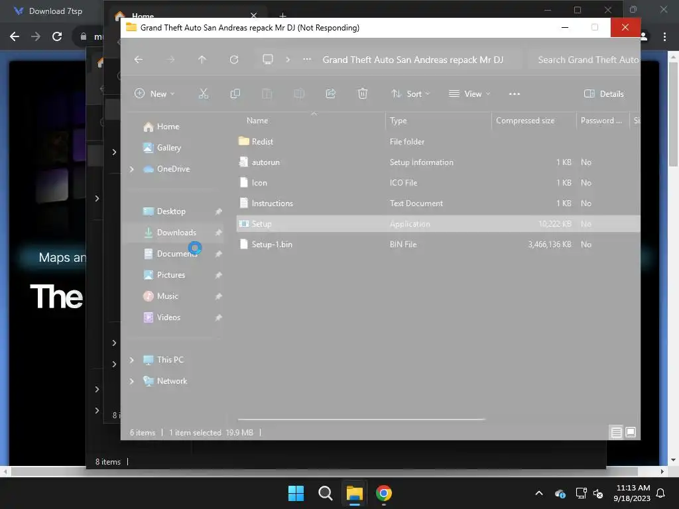Select the Instructions text document
Viewport: 679px width, 509px height.
tap(438, 203)
